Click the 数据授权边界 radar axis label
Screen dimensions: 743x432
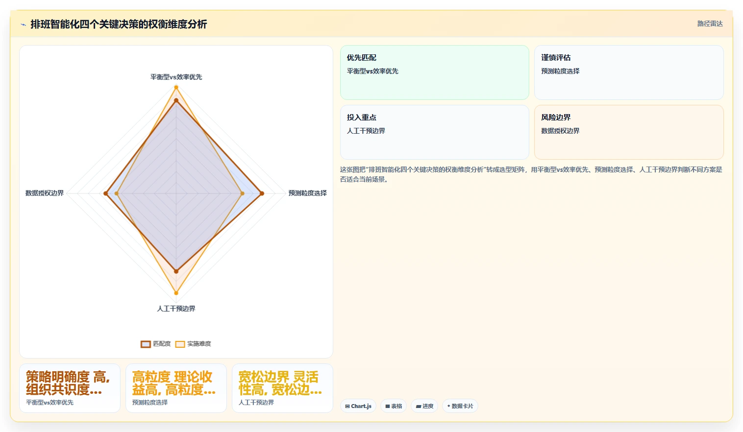click(45, 193)
